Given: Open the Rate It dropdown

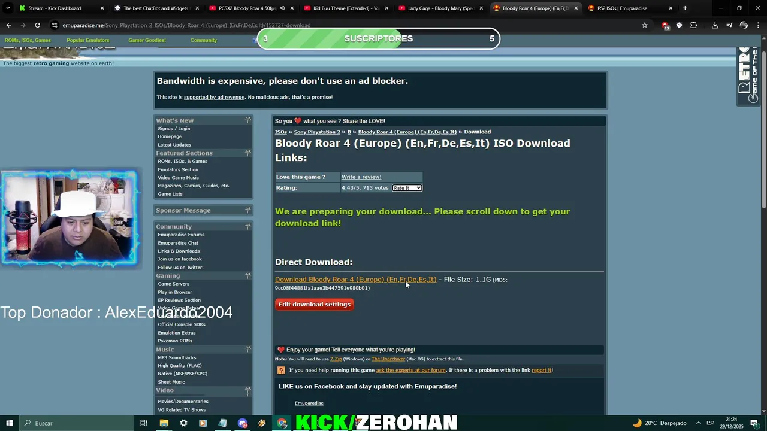Looking at the screenshot, I should tap(407, 188).
